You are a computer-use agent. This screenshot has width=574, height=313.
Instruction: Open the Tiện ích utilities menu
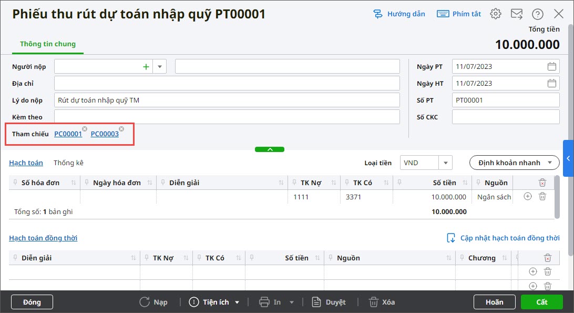click(214, 302)
